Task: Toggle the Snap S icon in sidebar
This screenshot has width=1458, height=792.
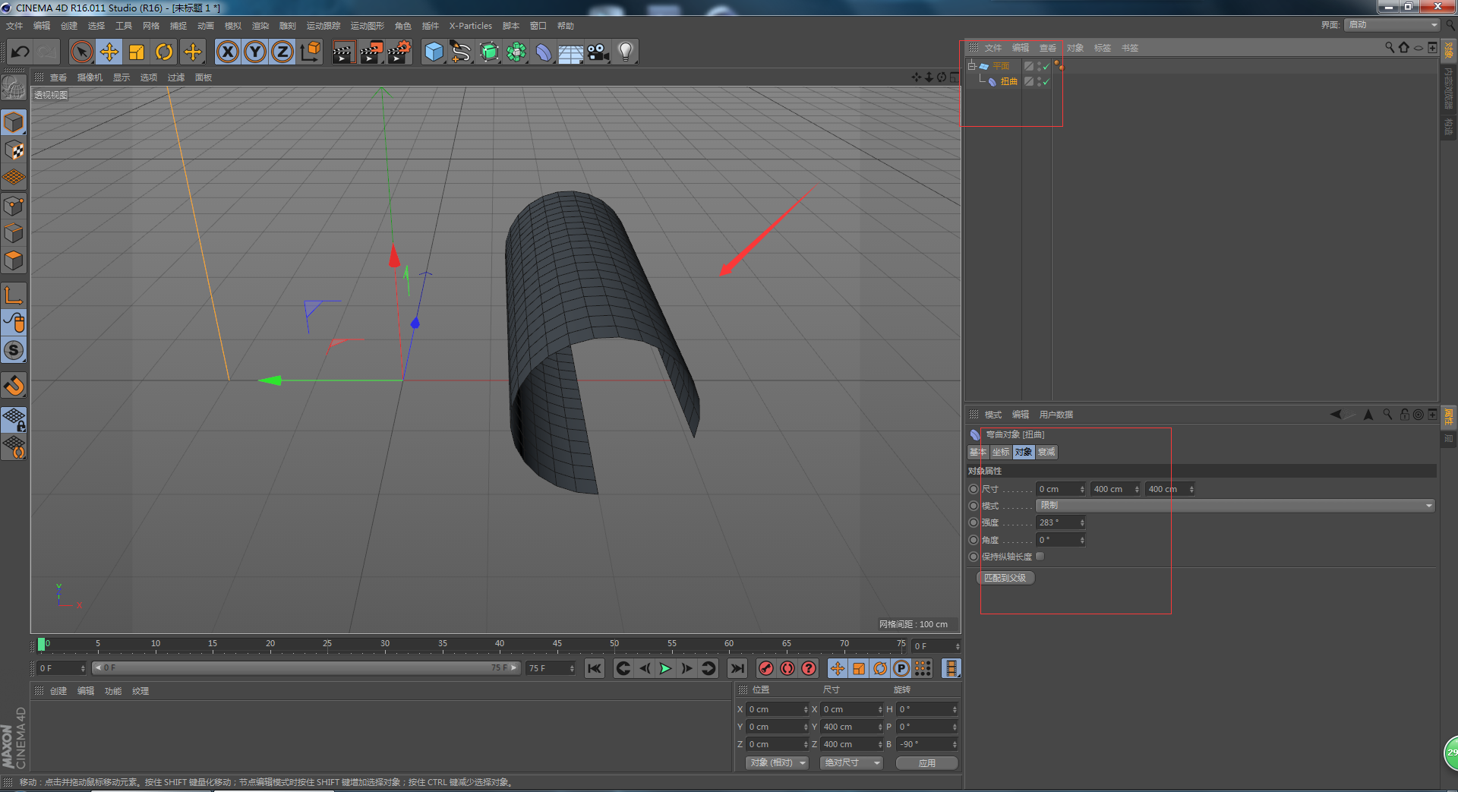Action: point(14,350)
